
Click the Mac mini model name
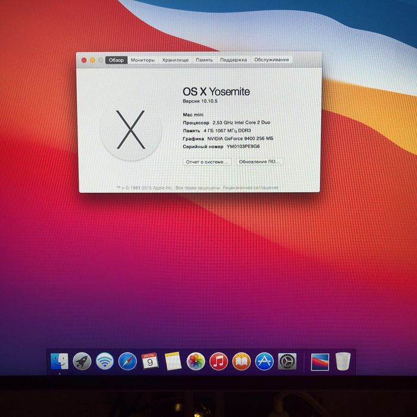click(x=193, y=114)
